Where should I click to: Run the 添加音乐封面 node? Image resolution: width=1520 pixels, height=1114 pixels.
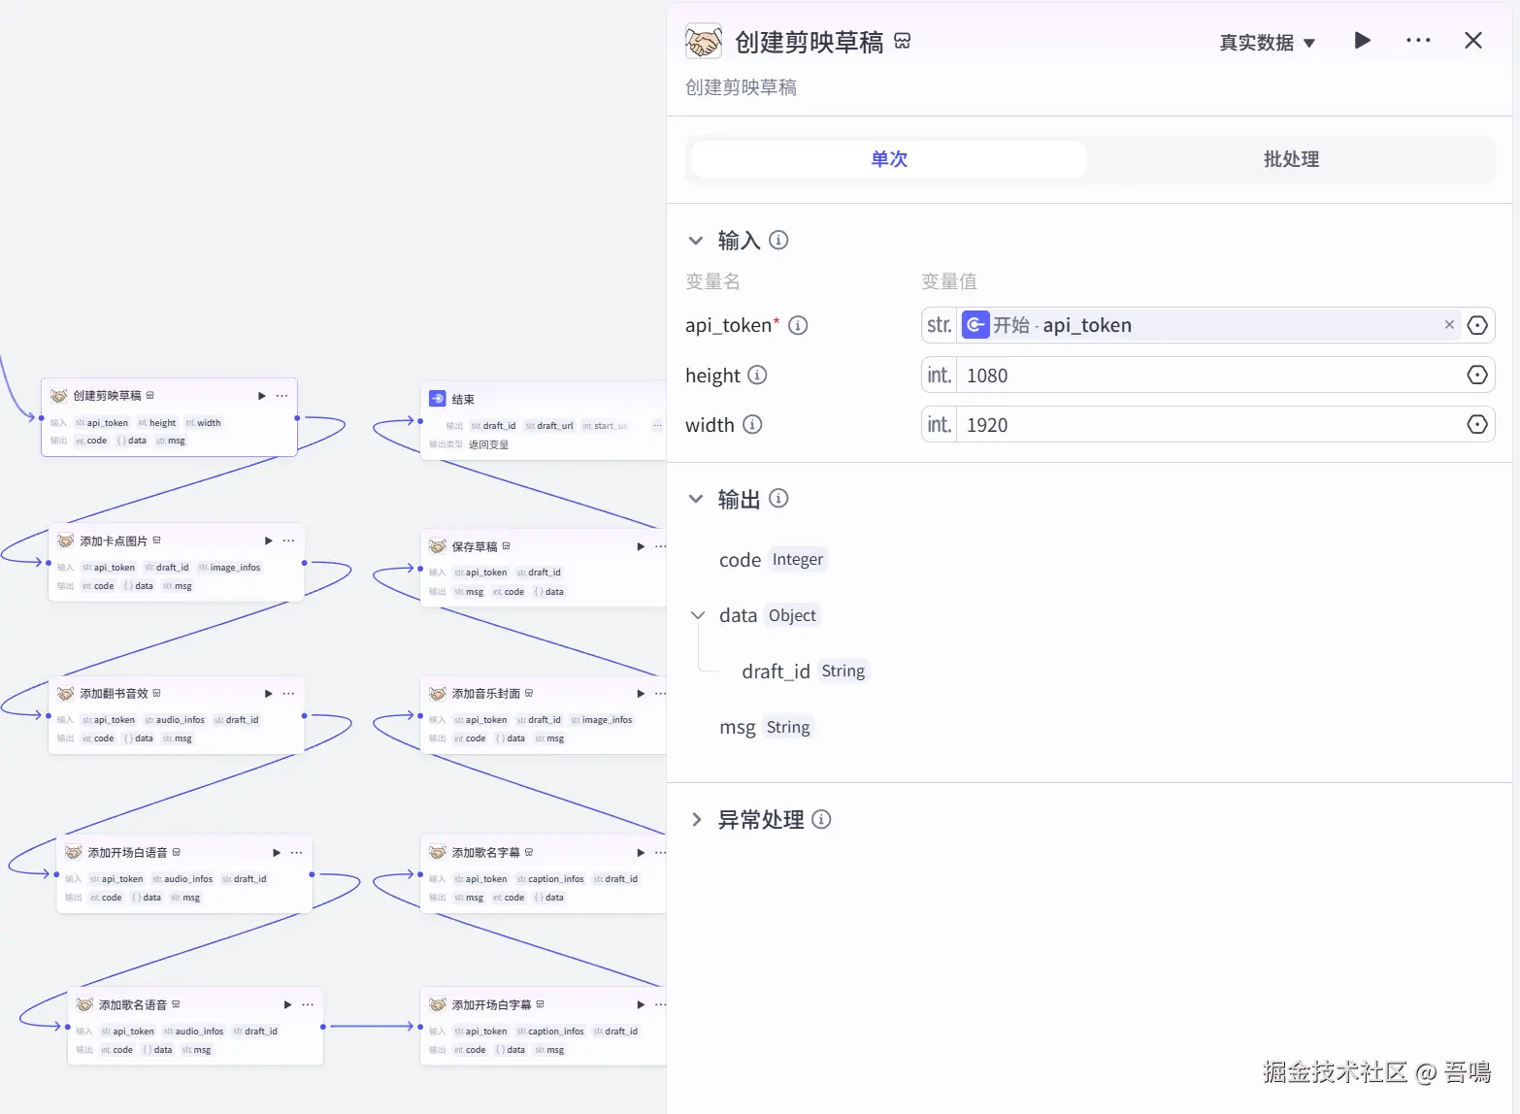(641, 694)
